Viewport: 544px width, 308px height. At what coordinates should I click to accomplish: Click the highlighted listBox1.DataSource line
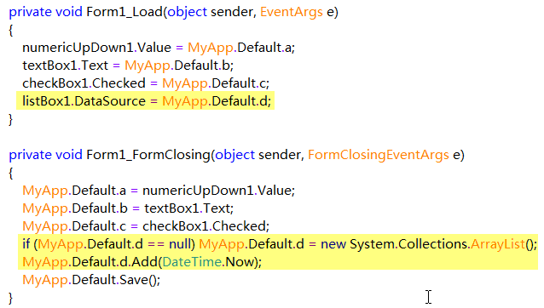point(146,101)
